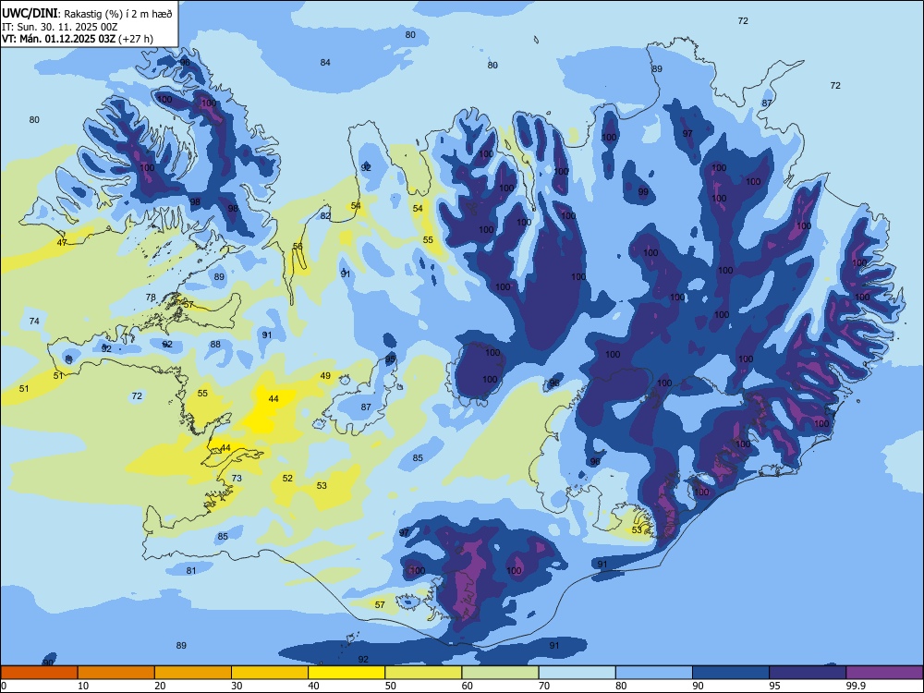
Task: Click the '95' humidity value on the map
Action: point(390,359)
